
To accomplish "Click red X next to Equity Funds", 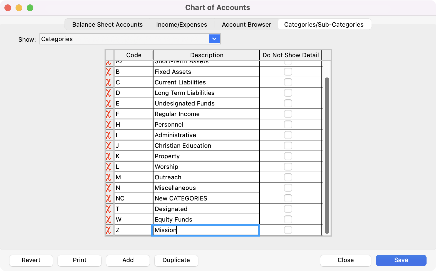I will [x=108, y=220].
